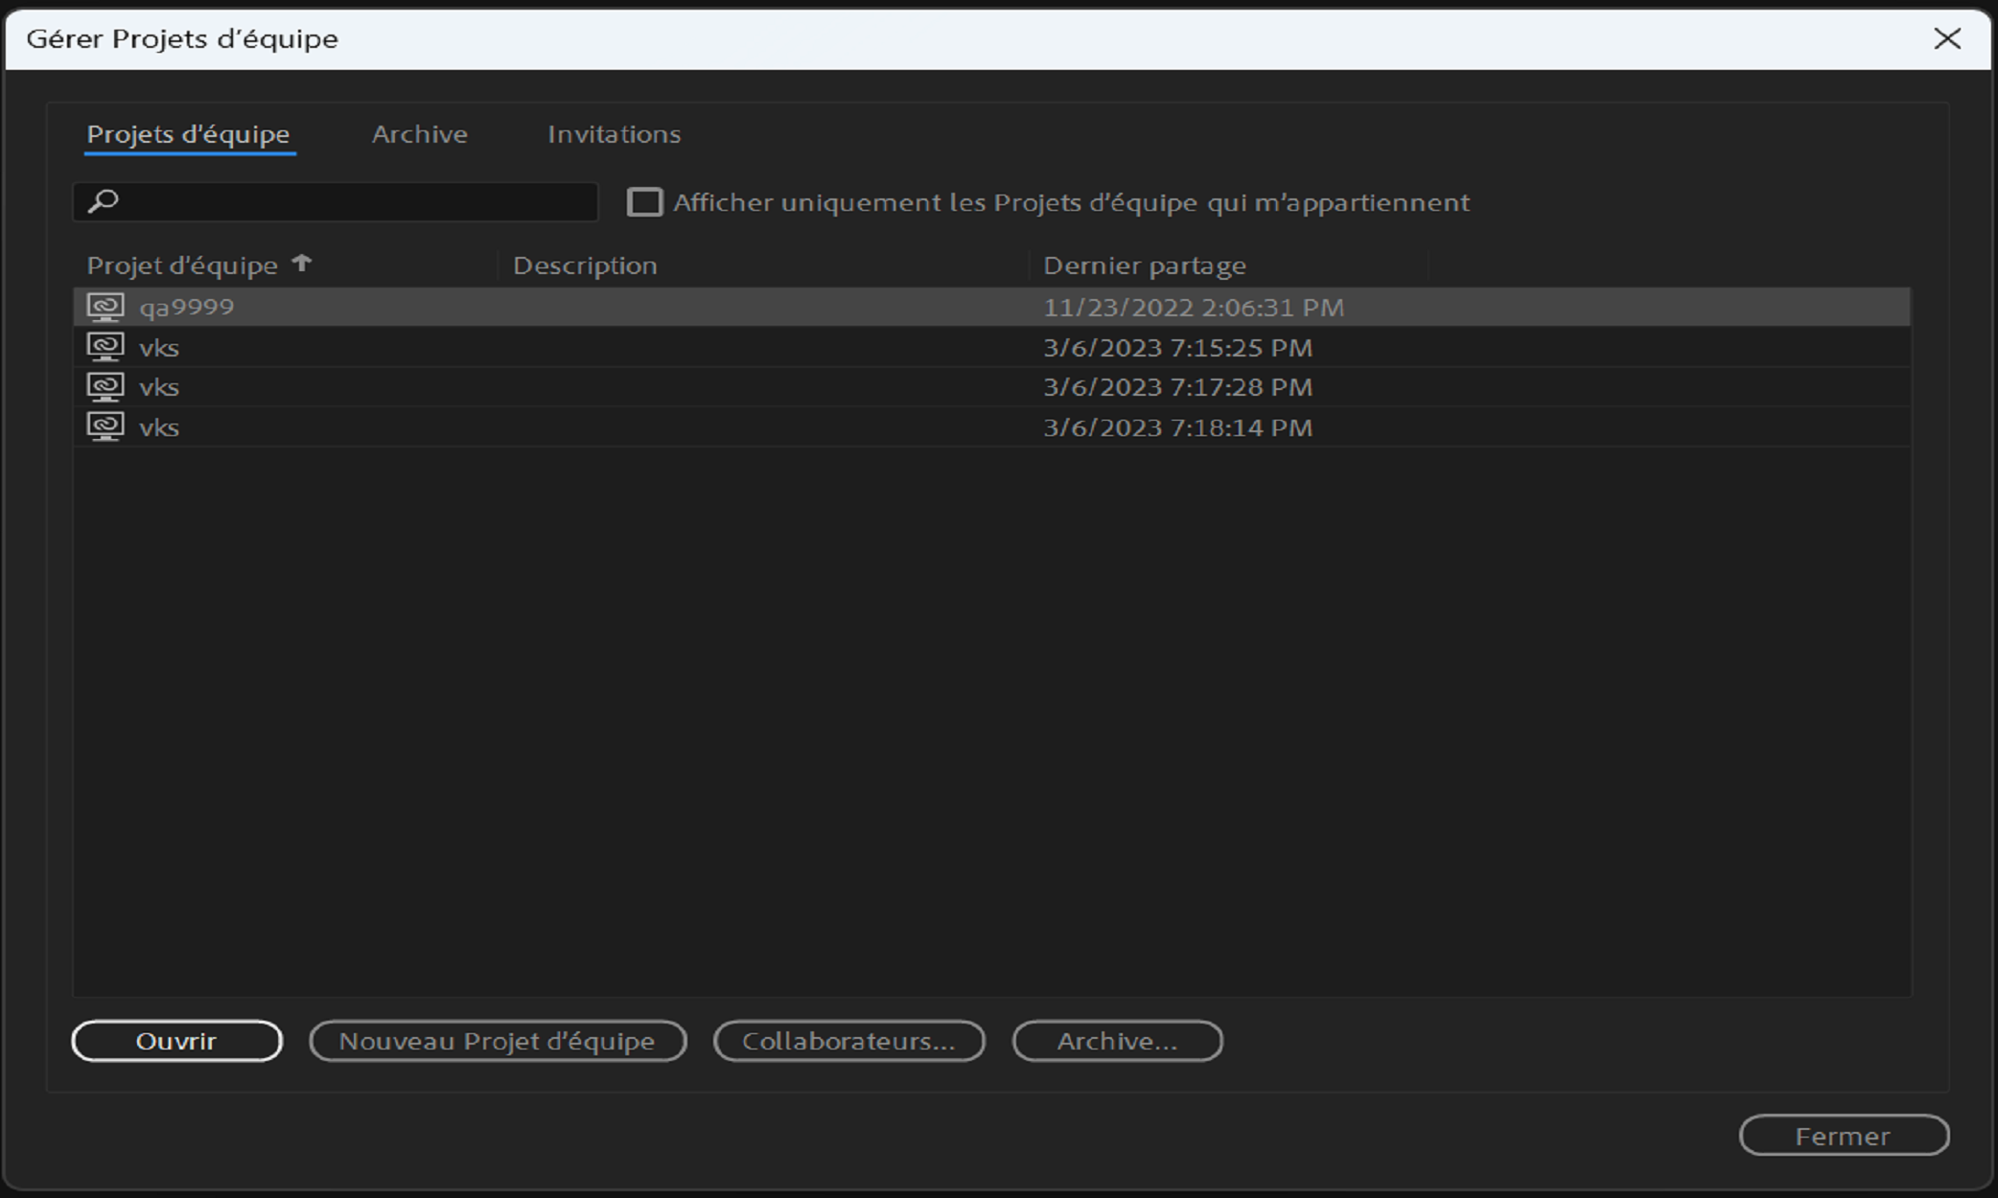Click the qa9999 team project icon
This screenshot has height=1198, width=1998.
tap(105, 307)
